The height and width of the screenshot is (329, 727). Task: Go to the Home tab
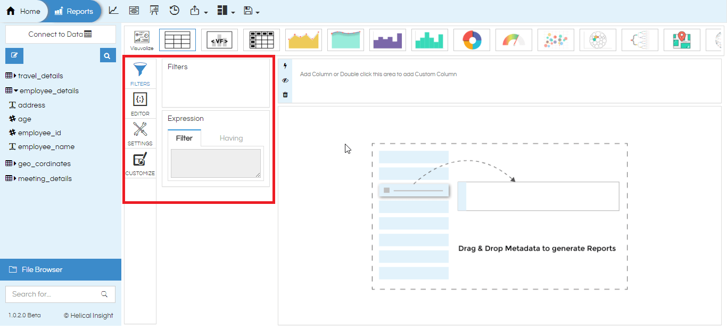click(x=23, y=11)
